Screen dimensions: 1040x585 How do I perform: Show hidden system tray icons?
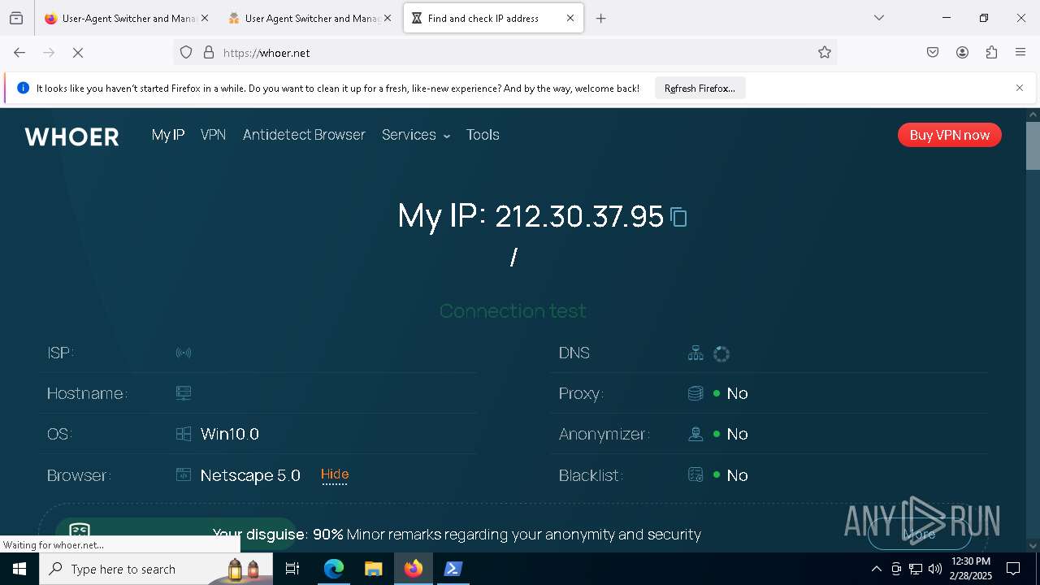point(876,569)
